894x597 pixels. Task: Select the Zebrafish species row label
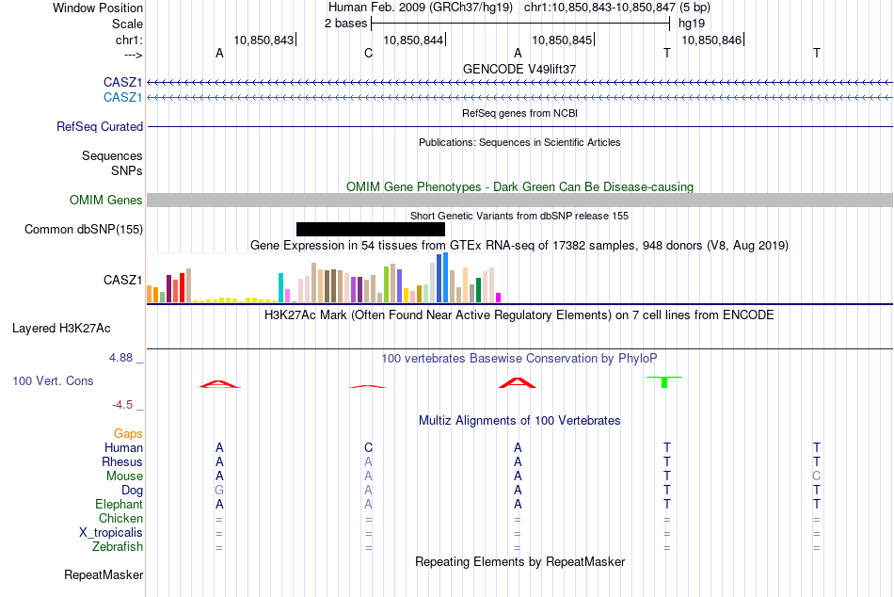pos(118,546)
